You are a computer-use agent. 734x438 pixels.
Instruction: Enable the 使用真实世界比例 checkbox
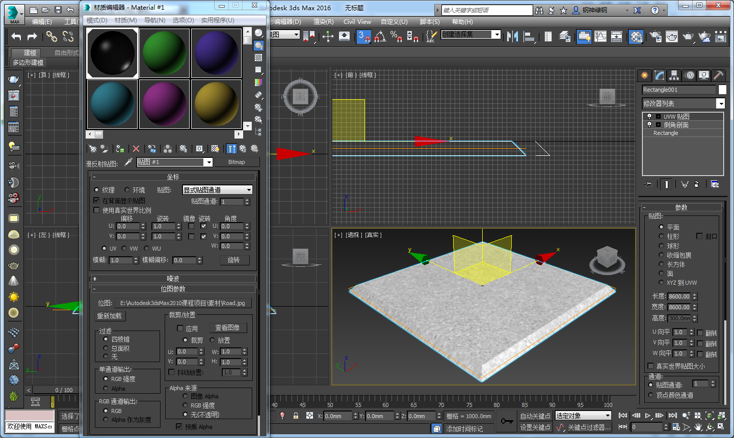pos(96,210)
